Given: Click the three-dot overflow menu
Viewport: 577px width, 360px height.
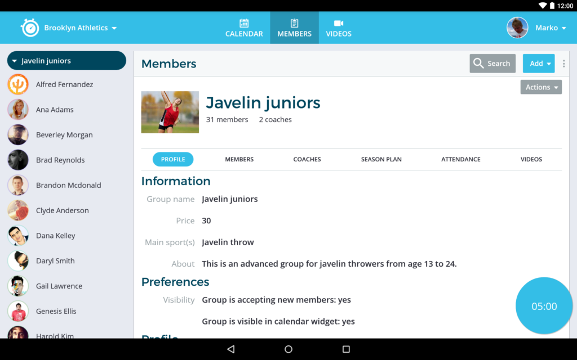Looking at the screenshot, I should pyautogui.click(x=563, y=64).
